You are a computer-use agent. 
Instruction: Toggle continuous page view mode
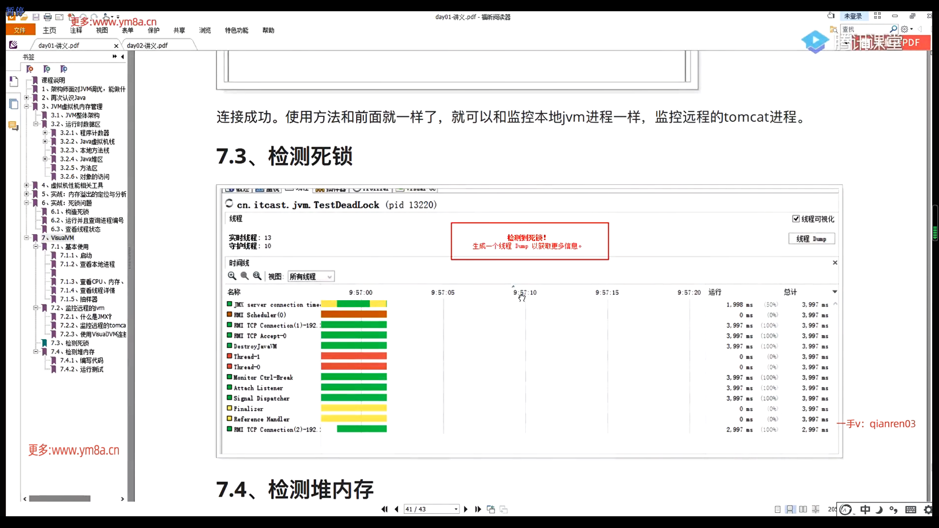(x=790, y=509)
